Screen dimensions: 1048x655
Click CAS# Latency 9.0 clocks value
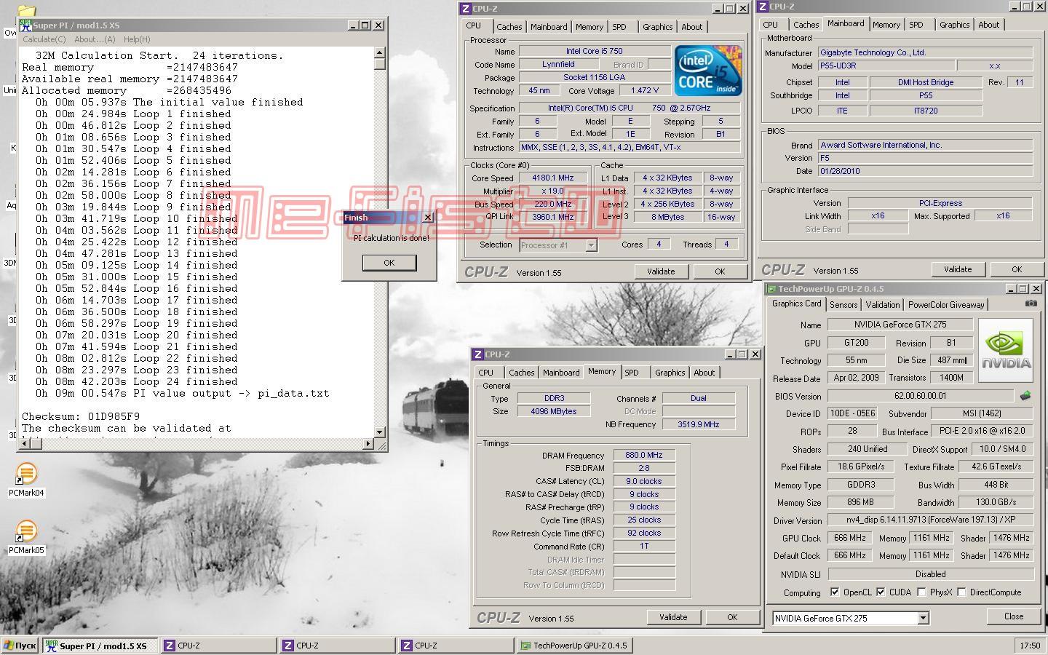[x=644, y=481]
